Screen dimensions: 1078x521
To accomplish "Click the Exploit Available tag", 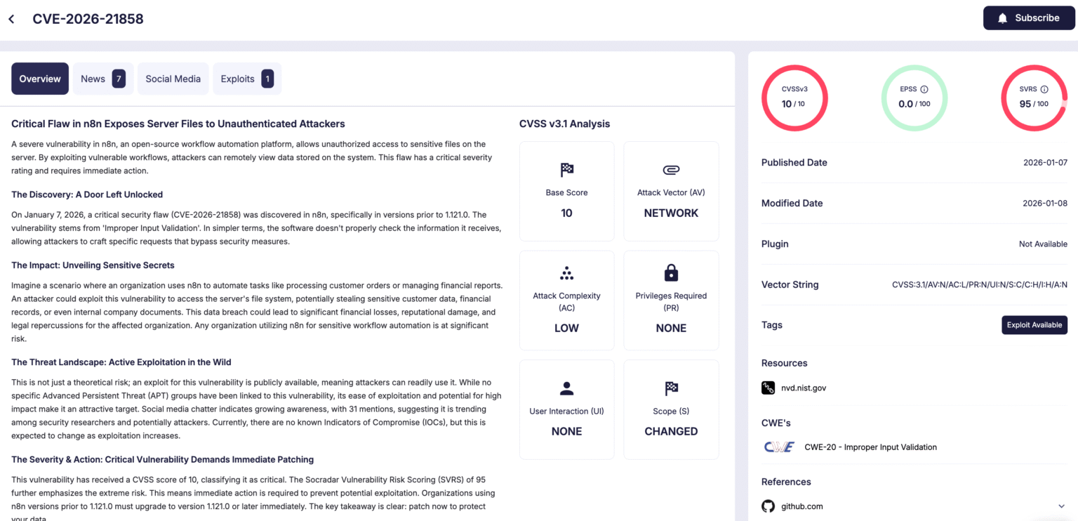I will (1034, 324).
